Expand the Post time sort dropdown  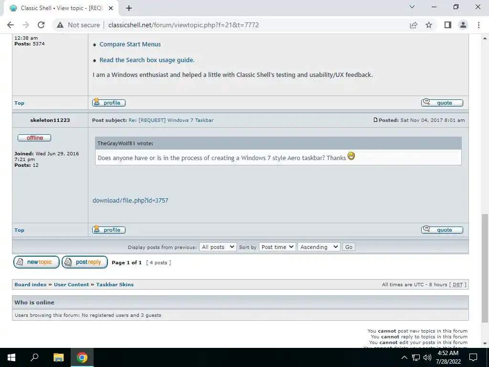277,247
